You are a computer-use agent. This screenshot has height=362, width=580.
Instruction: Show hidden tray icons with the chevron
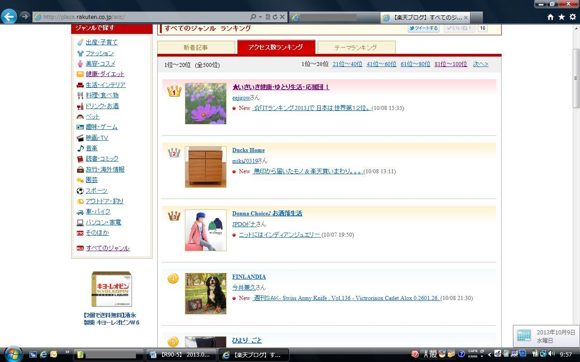click(x=489, y=354)
